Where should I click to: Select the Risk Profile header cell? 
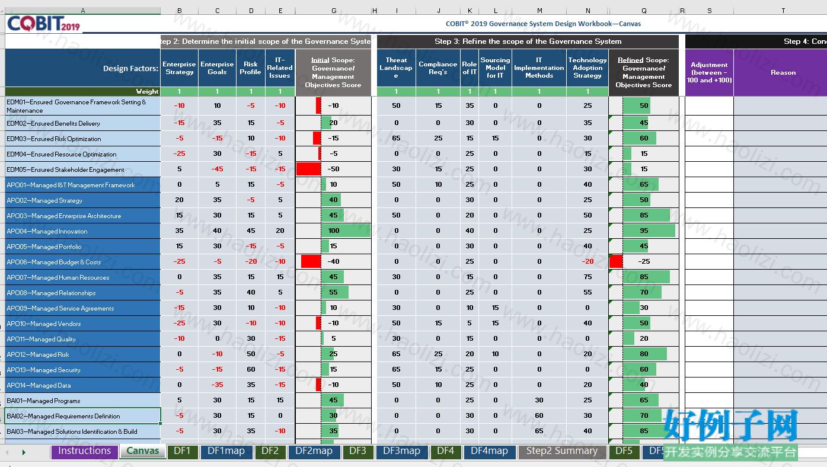251,68
